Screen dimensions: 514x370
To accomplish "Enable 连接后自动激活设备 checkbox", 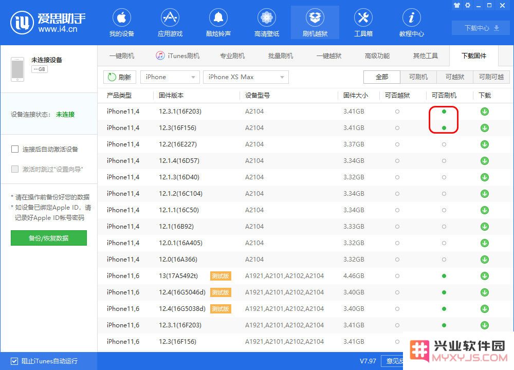I will (x=15, y=149).
